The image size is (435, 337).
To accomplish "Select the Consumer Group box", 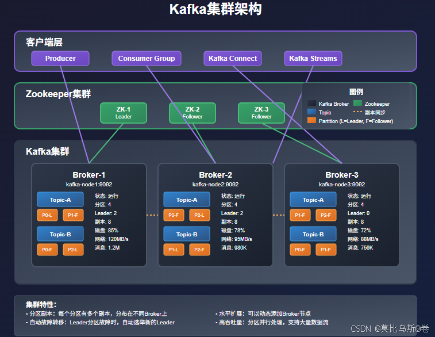I will tap(147, 58).
